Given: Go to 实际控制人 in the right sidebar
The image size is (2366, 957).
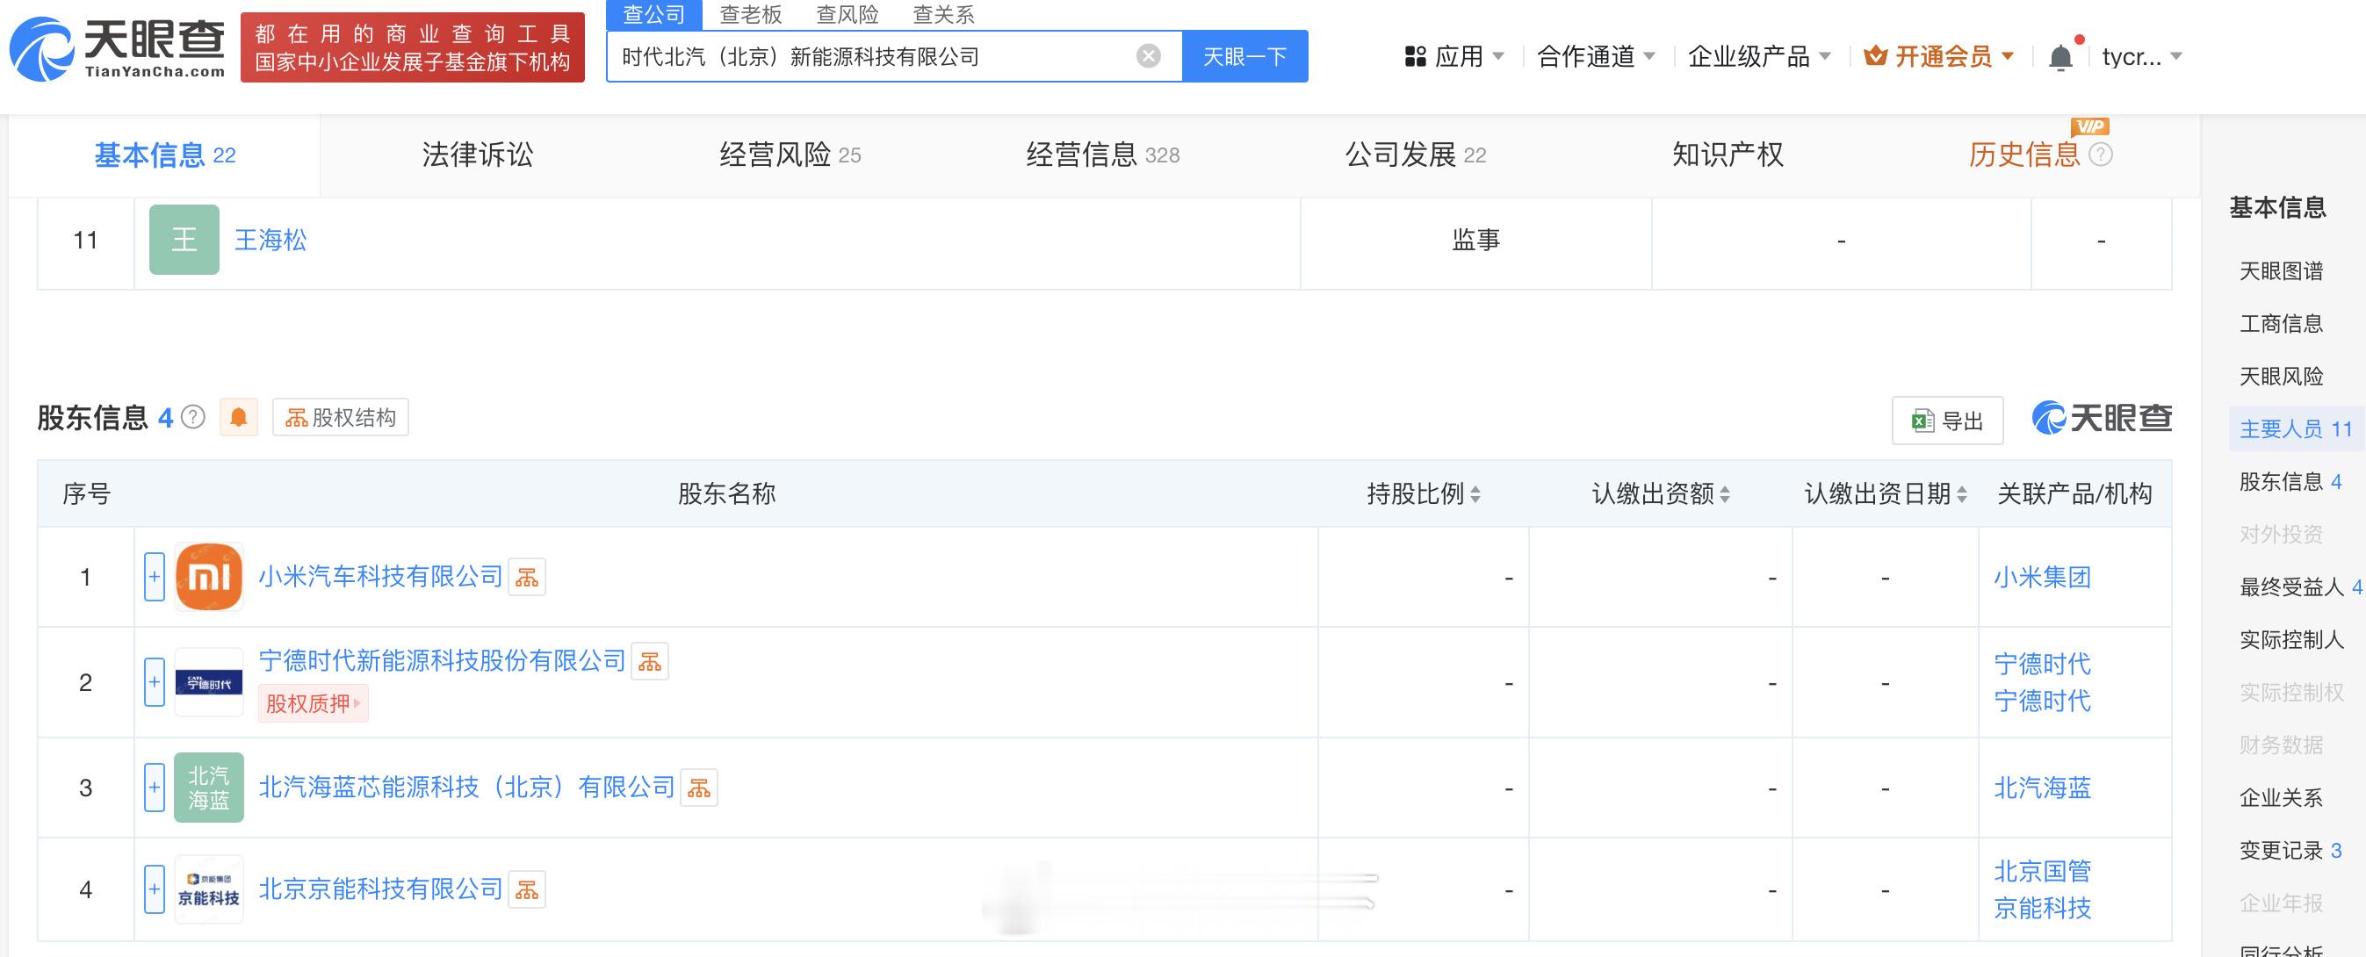Looking at the screenshot, I should (x=2291, y=639).
